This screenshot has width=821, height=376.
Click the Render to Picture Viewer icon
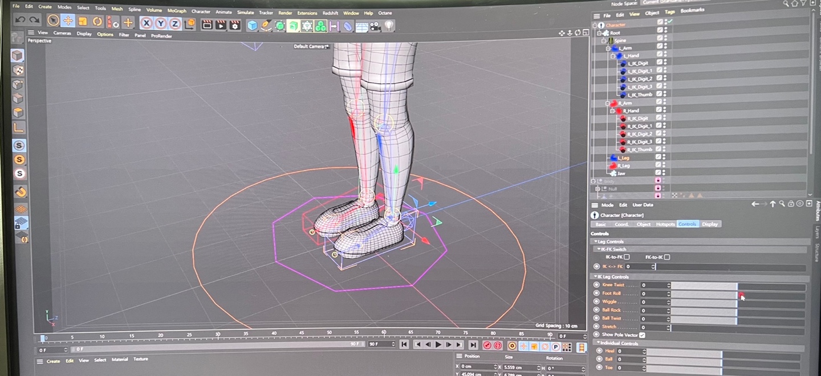click(x=221, y=25)
